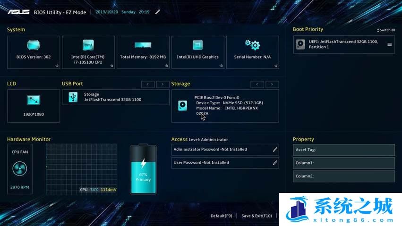Click the Asset Tag field
This screenshot has height=226, width=402.
point(344,150)
